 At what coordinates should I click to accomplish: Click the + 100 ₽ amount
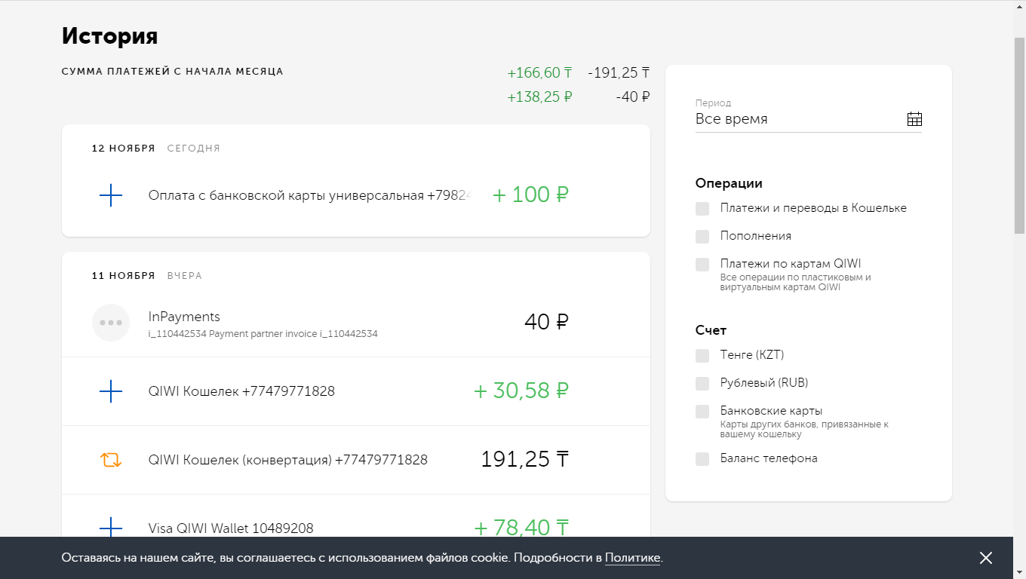click(x=530, y=195)
